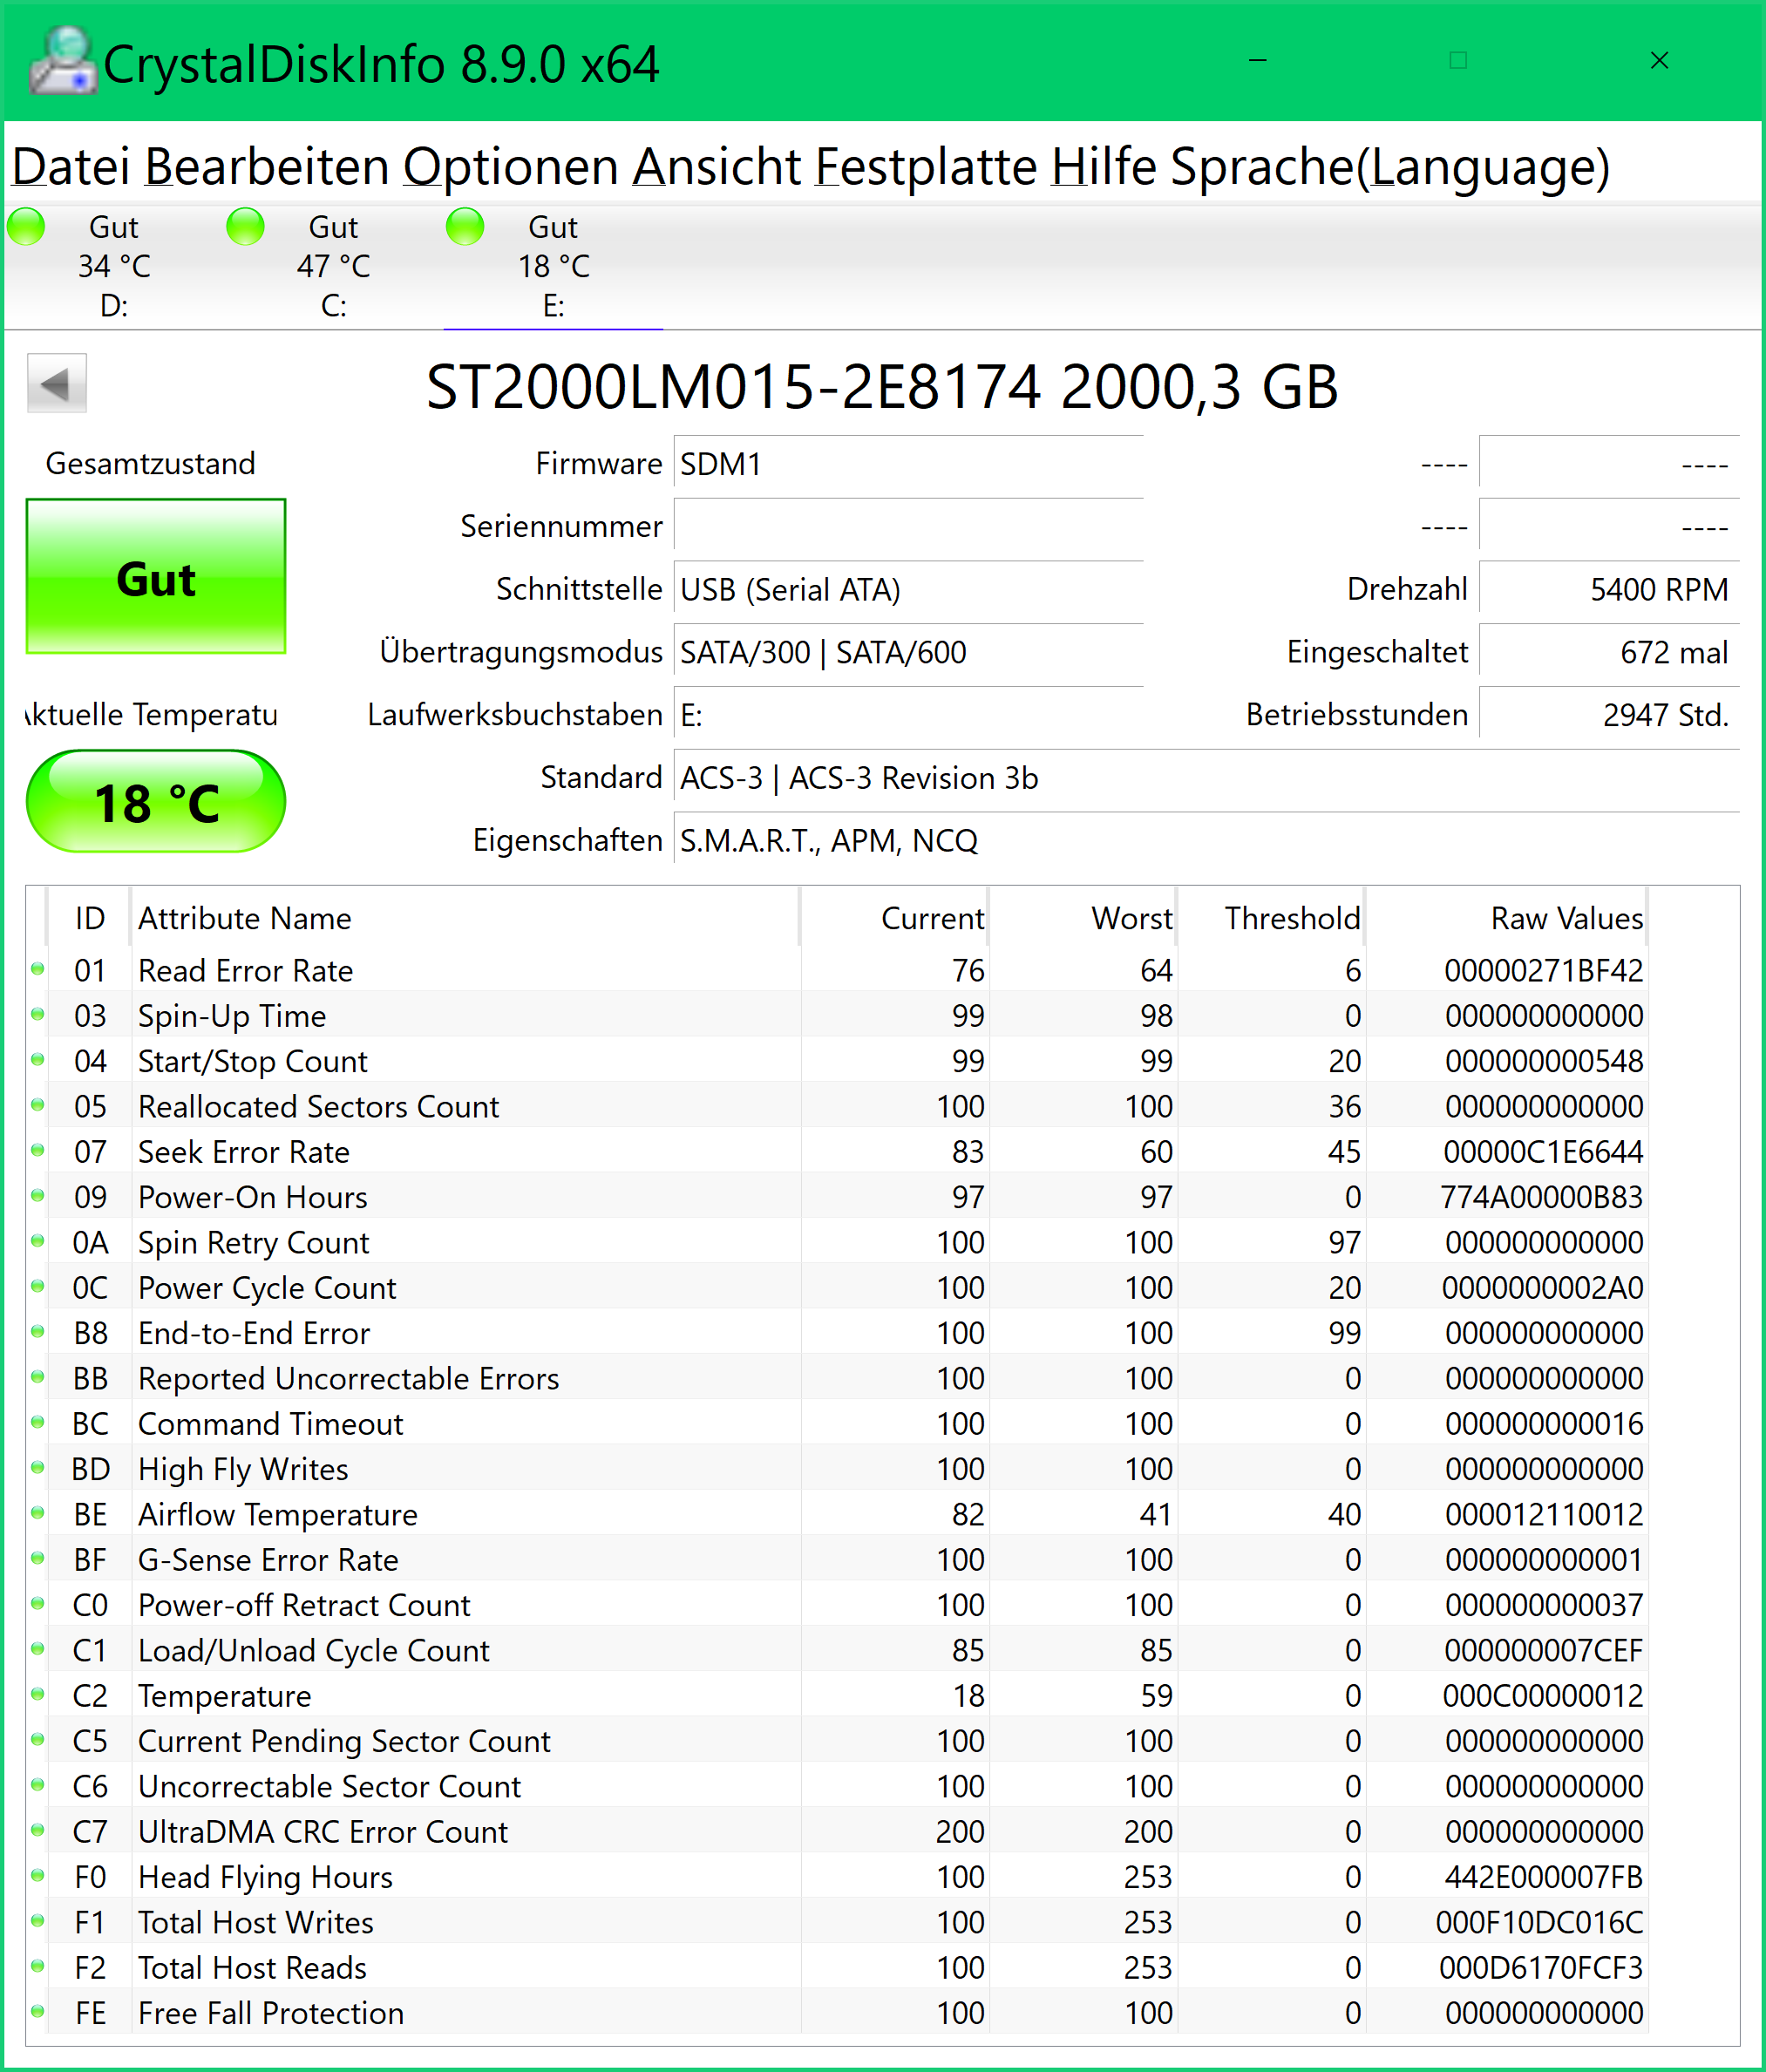Open the Festplatte menu
The width and height of the screenshot is (1766, 2072).
click(x=926, y=166)
